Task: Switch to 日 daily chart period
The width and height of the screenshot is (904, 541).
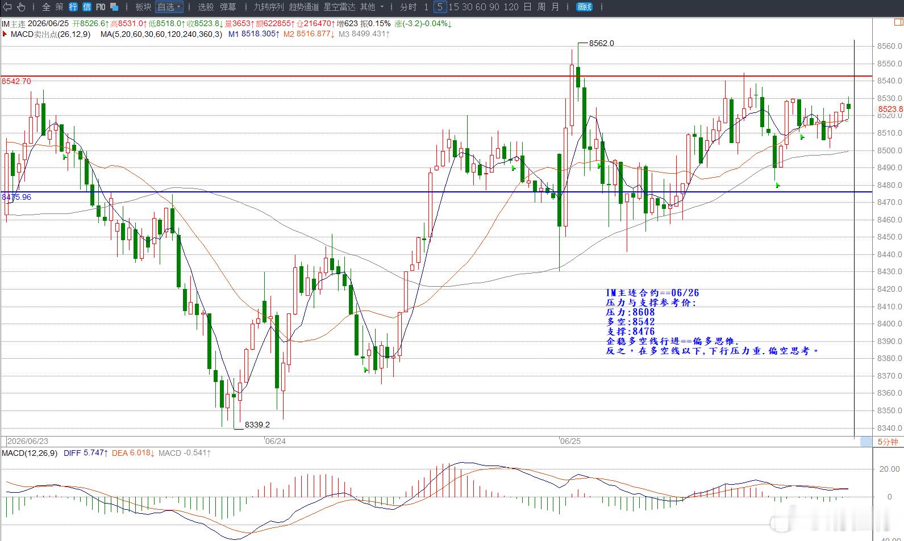Action: 528,7
